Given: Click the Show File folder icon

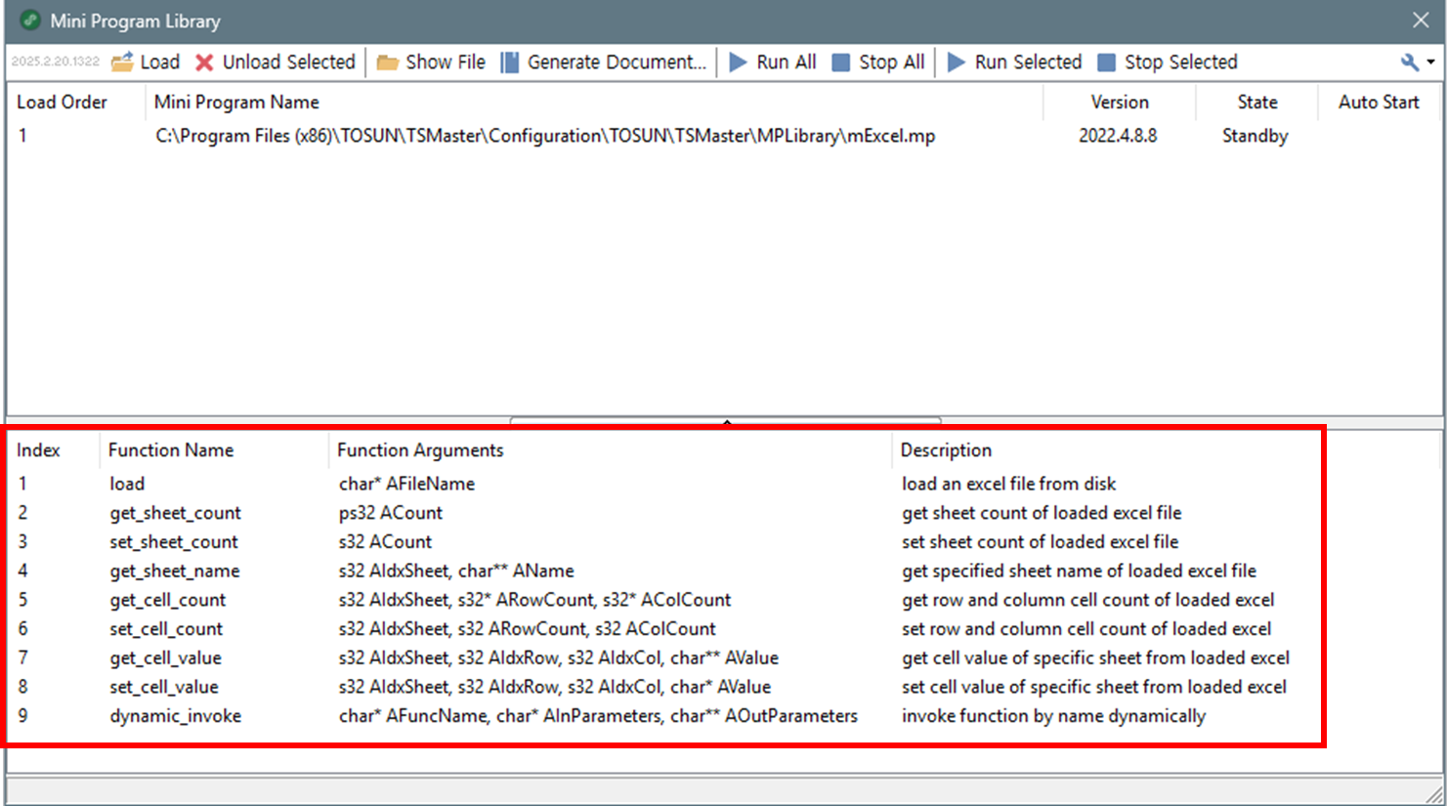Looking at the screenshot, I should pyautogui.click(x=388, y=63).
